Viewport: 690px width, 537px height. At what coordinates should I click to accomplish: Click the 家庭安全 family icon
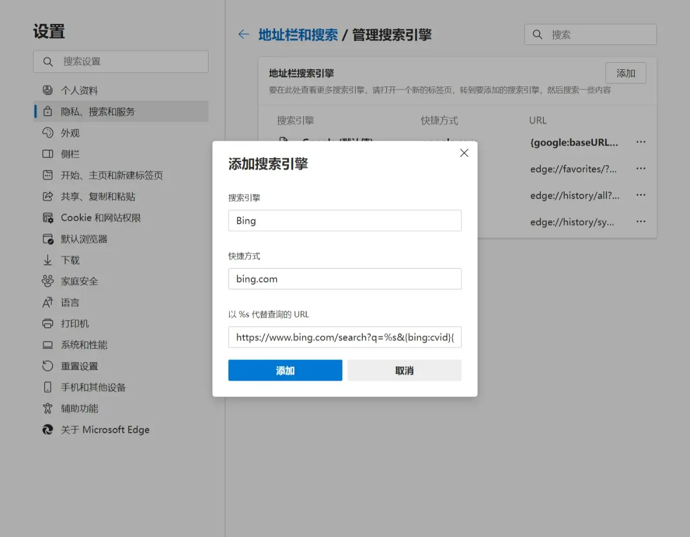pos(48,281)
